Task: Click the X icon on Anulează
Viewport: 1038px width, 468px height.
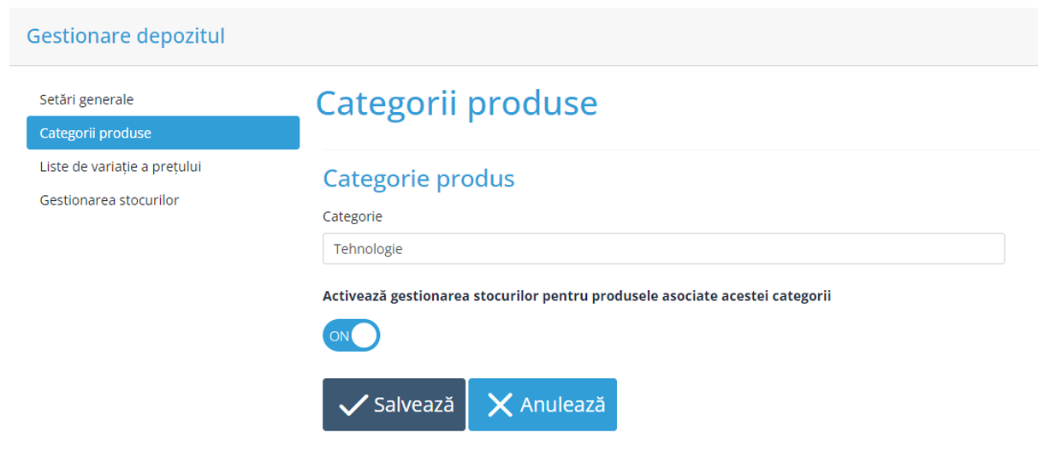Action: point(500,405)
